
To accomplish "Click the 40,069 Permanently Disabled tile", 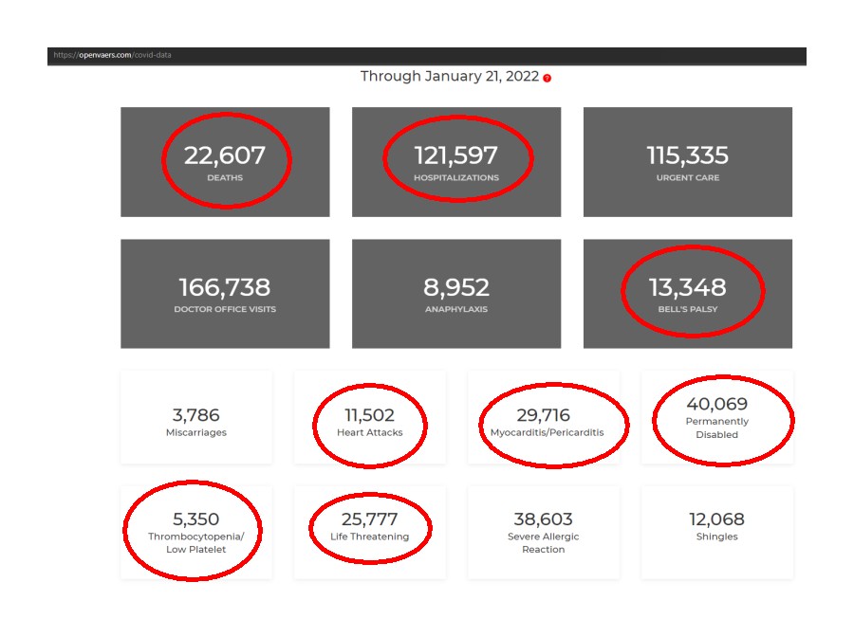I will click(x=716, y=418).
